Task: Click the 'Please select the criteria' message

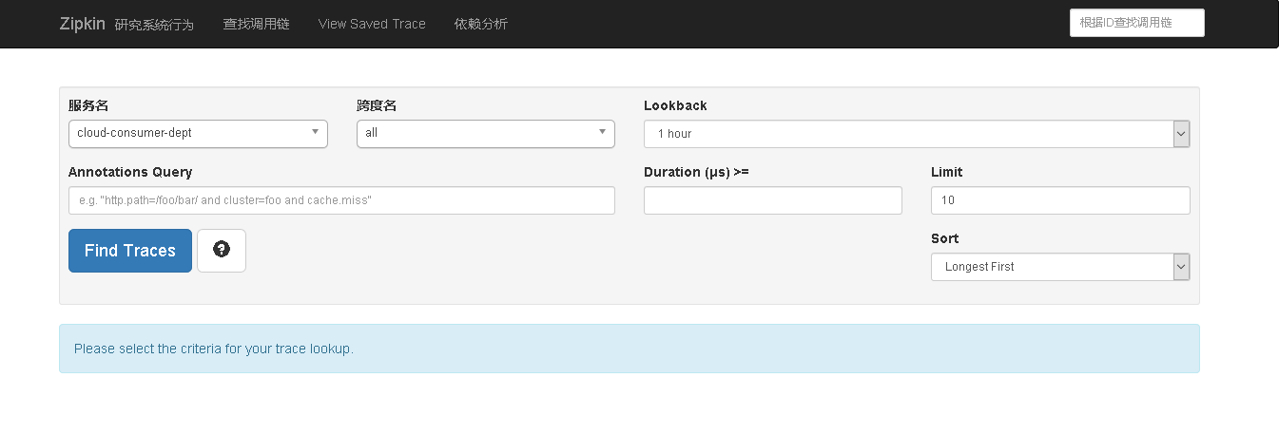Action: [x=213, y=349]
